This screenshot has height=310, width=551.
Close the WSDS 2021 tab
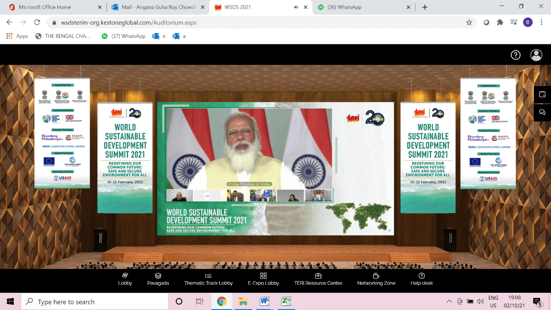306,7
